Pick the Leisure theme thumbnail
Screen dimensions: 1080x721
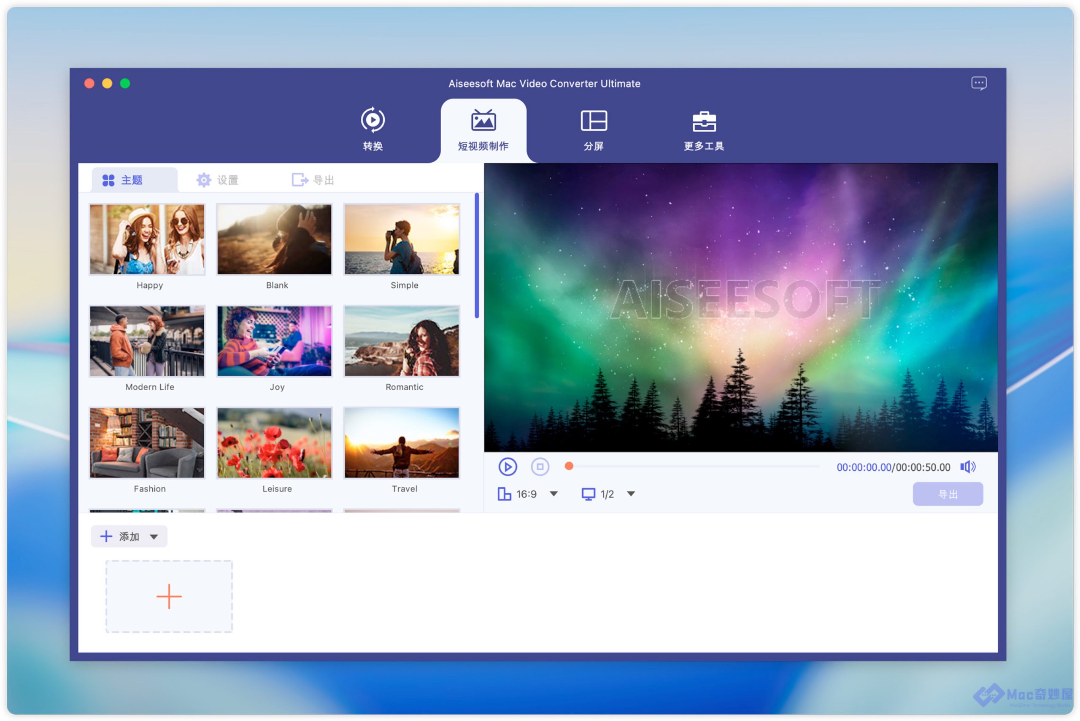pos(274,443)
